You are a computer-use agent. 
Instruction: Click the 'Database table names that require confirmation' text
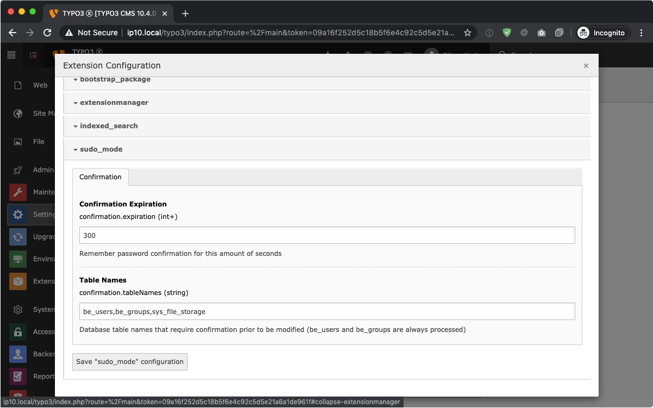pos(272,330)
